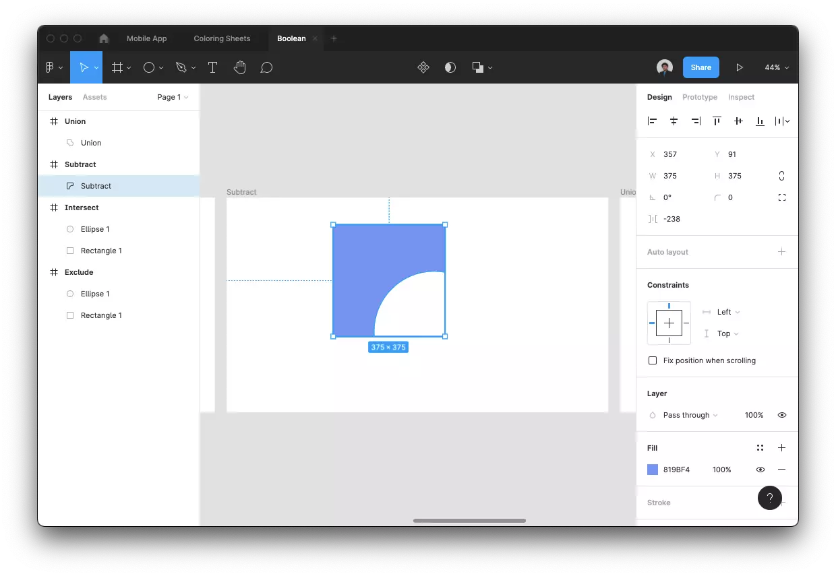The width and height of the screenshot is (836, 576).
Task: Enable Fix position when scrolling checkbox
Action: pyautogui.click(x=653, y=360)
